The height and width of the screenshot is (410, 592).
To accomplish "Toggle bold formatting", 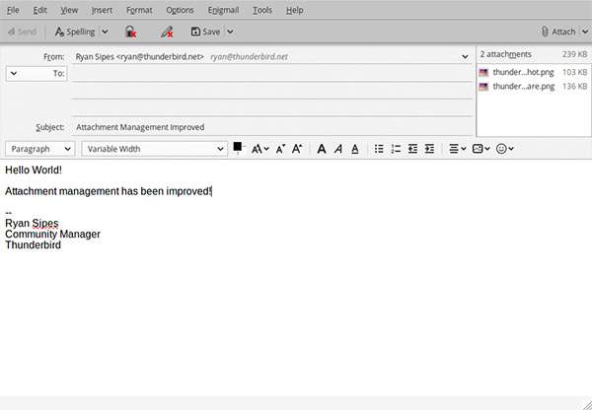I will coord(322,149).
